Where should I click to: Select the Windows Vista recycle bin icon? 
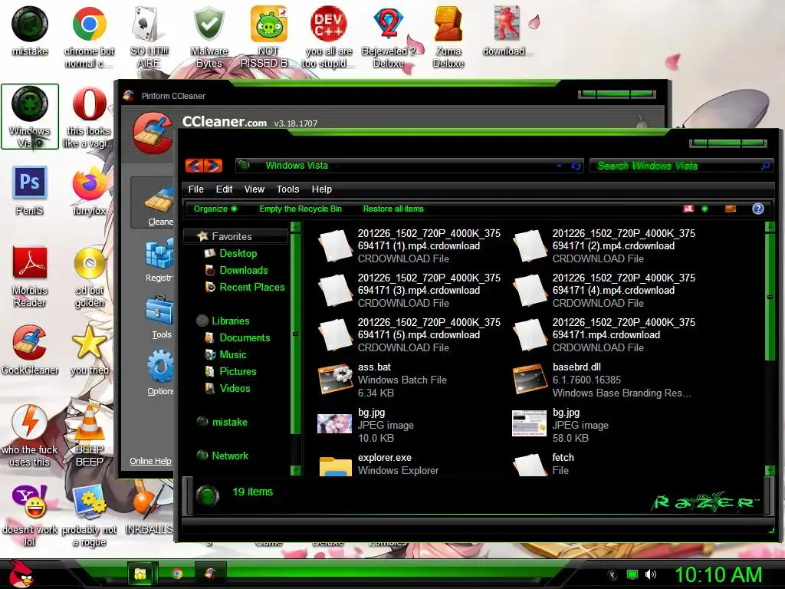pyautogui.click(x=30, y=117)
